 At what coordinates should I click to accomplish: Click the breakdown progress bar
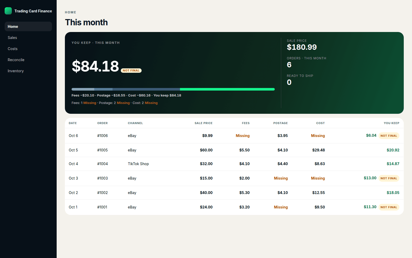[173, 89]
